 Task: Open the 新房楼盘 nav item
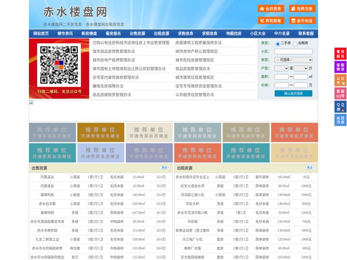(89, 34)
